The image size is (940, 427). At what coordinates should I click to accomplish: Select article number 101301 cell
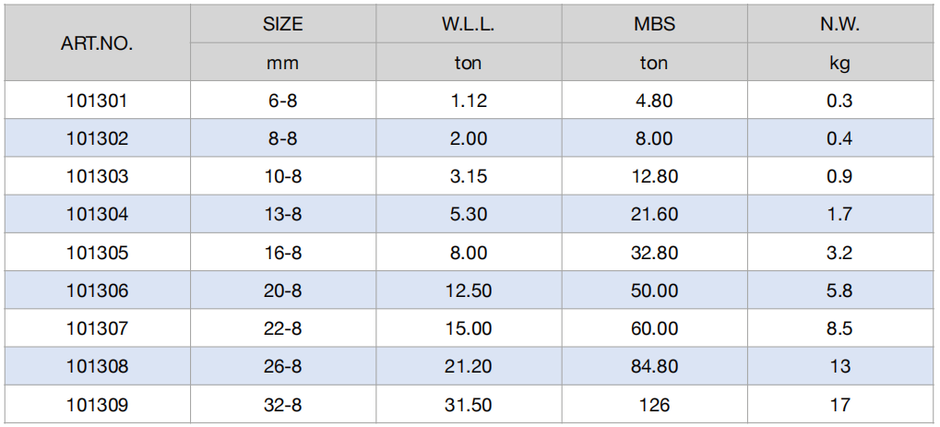point(97,101)
